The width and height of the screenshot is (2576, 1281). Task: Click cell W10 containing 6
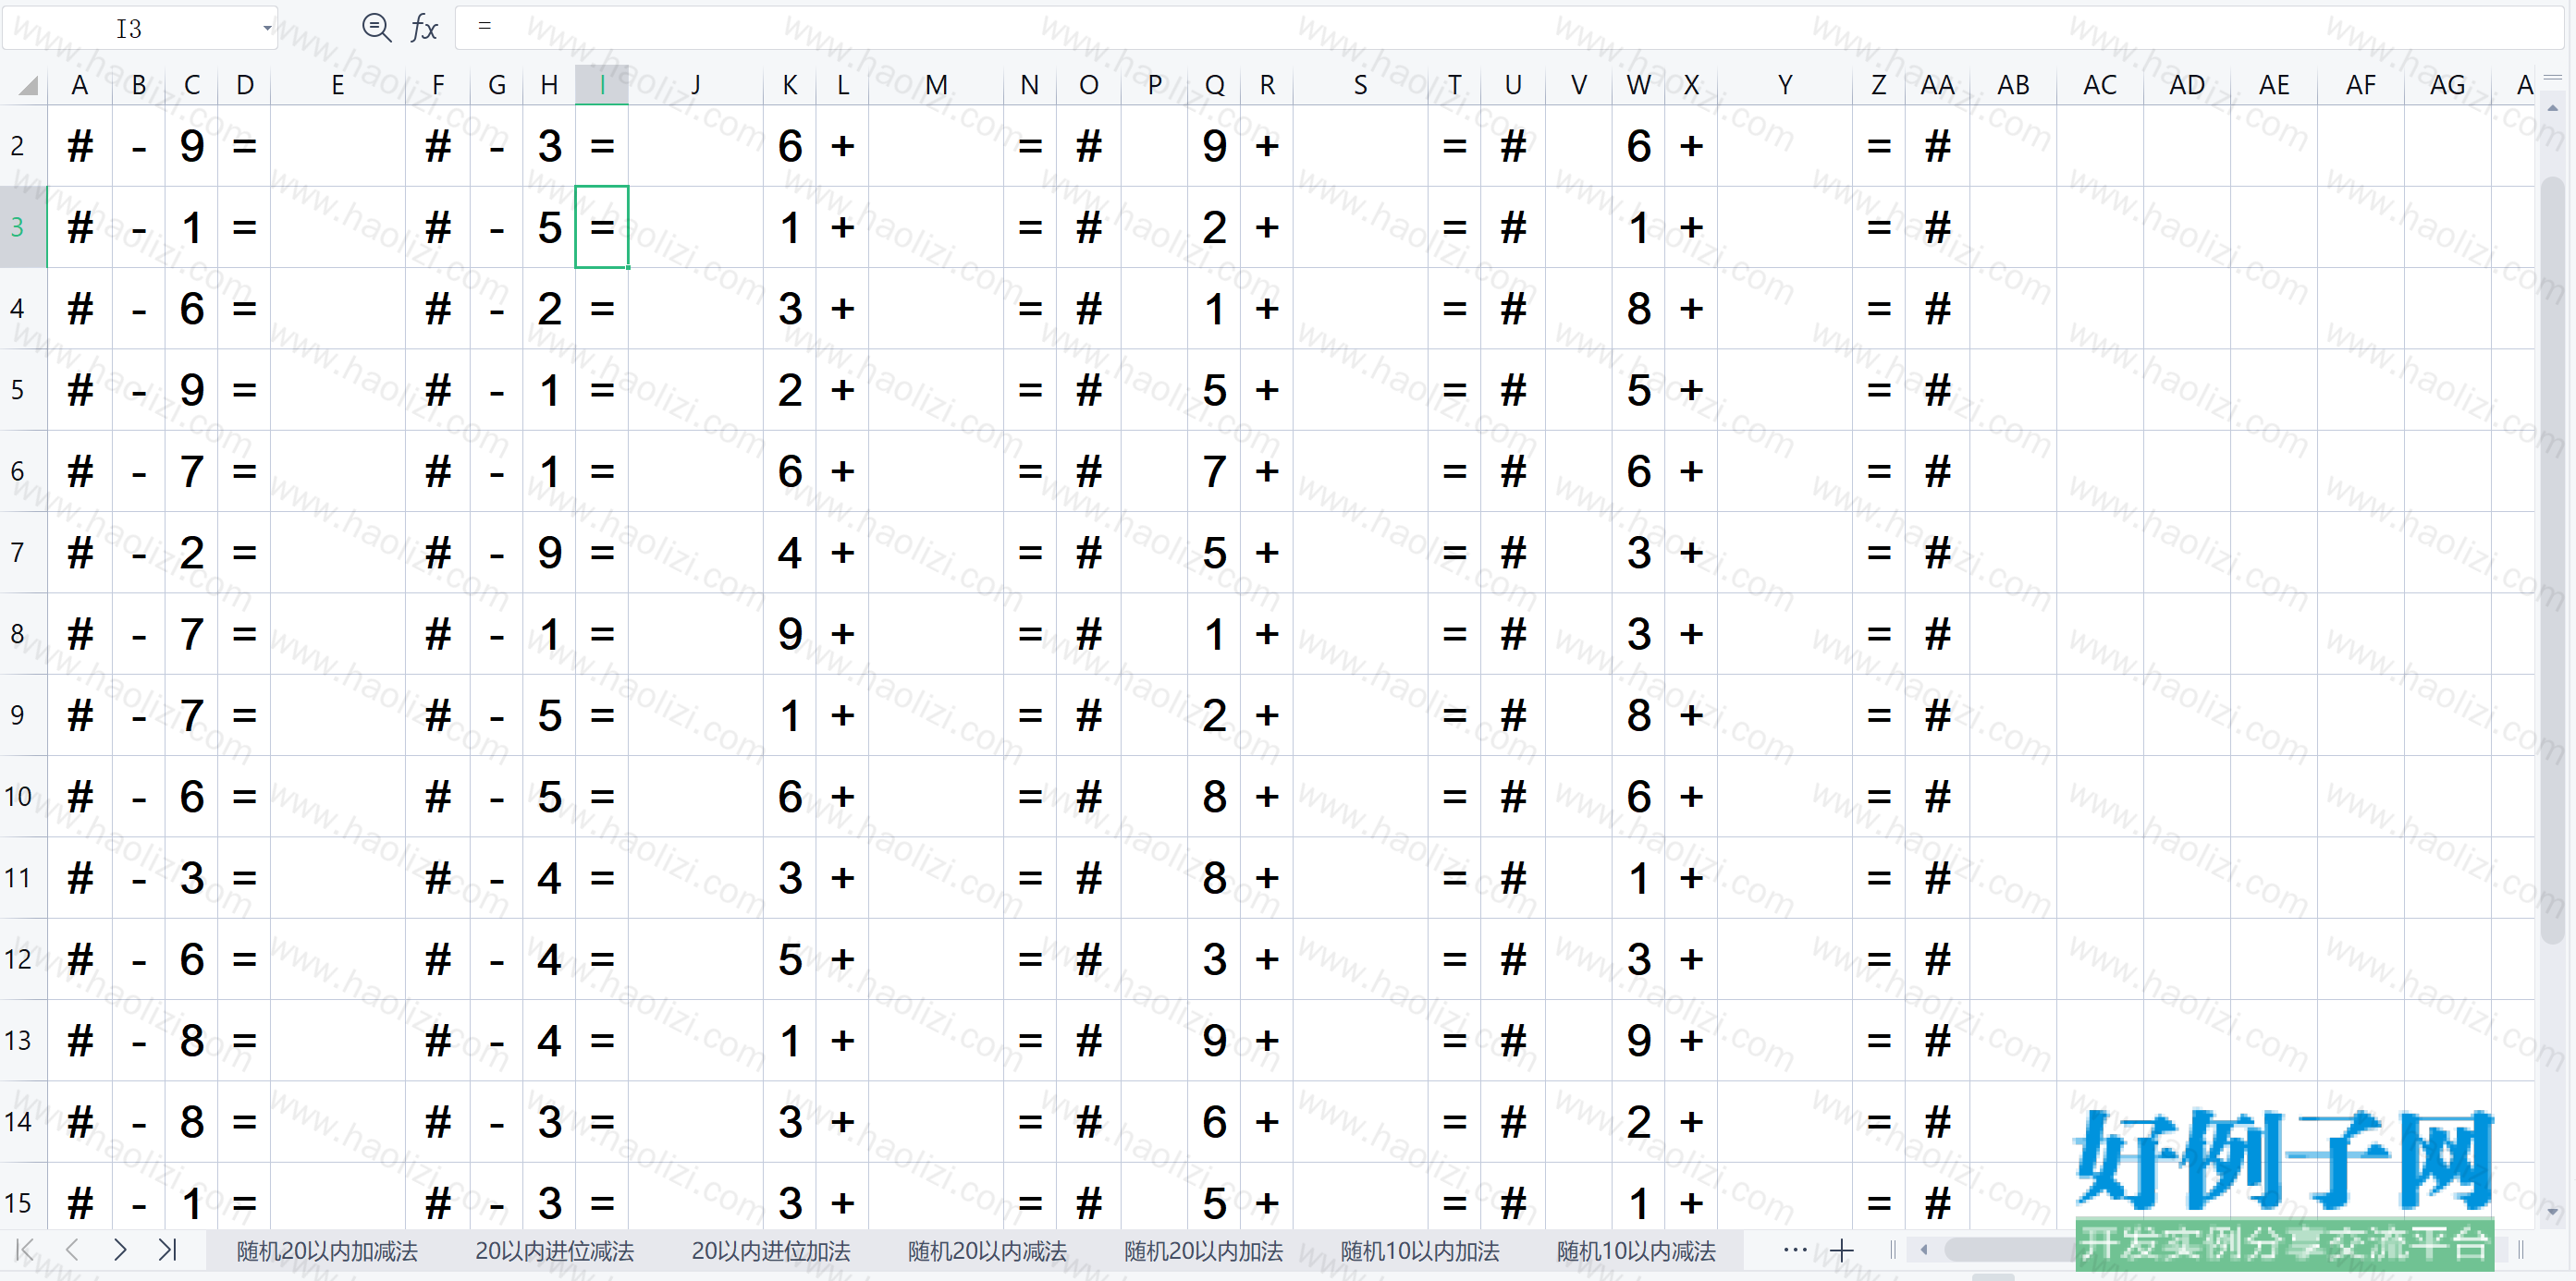click(1638, 797)
